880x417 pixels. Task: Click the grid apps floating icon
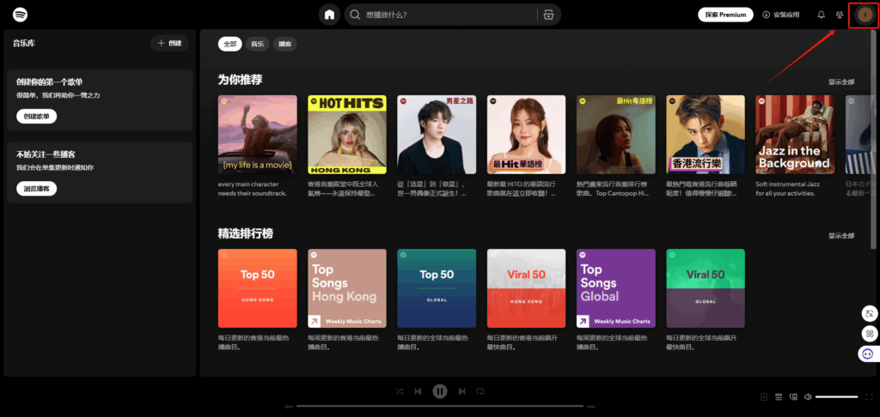coord(870,334)
